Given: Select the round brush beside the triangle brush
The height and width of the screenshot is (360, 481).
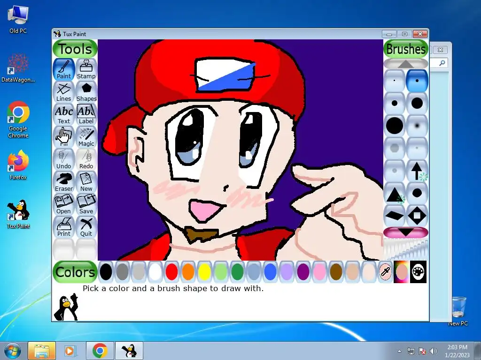Looking at the screenshot, I should tap(417, 194).
